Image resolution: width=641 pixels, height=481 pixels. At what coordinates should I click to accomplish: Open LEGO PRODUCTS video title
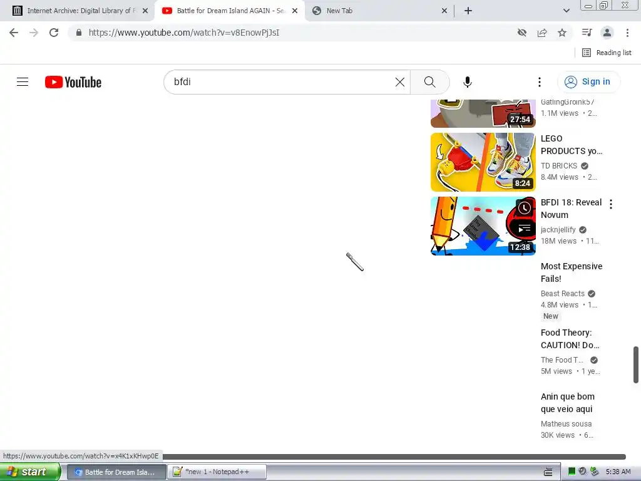point(572,145)
